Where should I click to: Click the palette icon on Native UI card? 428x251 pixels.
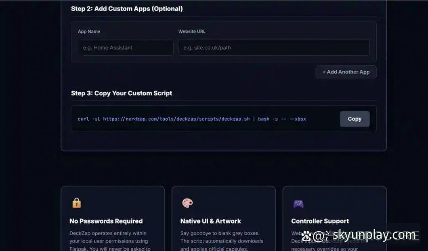[187, 203]
